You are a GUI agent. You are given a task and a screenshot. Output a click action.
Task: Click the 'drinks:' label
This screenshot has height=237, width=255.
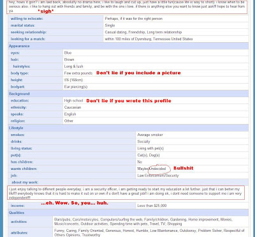tap(17, 142)
